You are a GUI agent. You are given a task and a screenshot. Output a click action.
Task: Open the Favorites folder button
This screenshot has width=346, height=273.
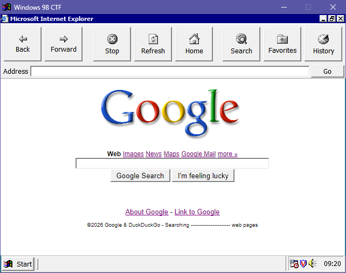click(x=282, y=44)
